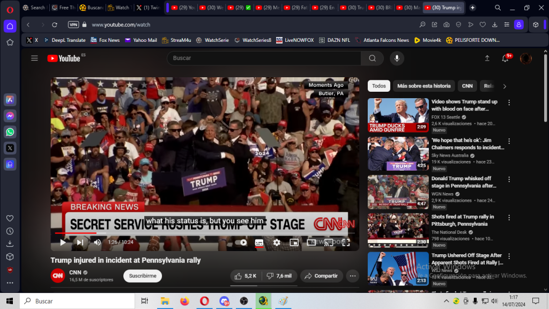Enter fullscreen on the video
The height and width of the screenshot is (309, 549).
pos(346,242)
